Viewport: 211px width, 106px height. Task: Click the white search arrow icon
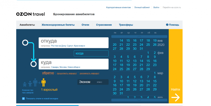[x=176, y=97]
